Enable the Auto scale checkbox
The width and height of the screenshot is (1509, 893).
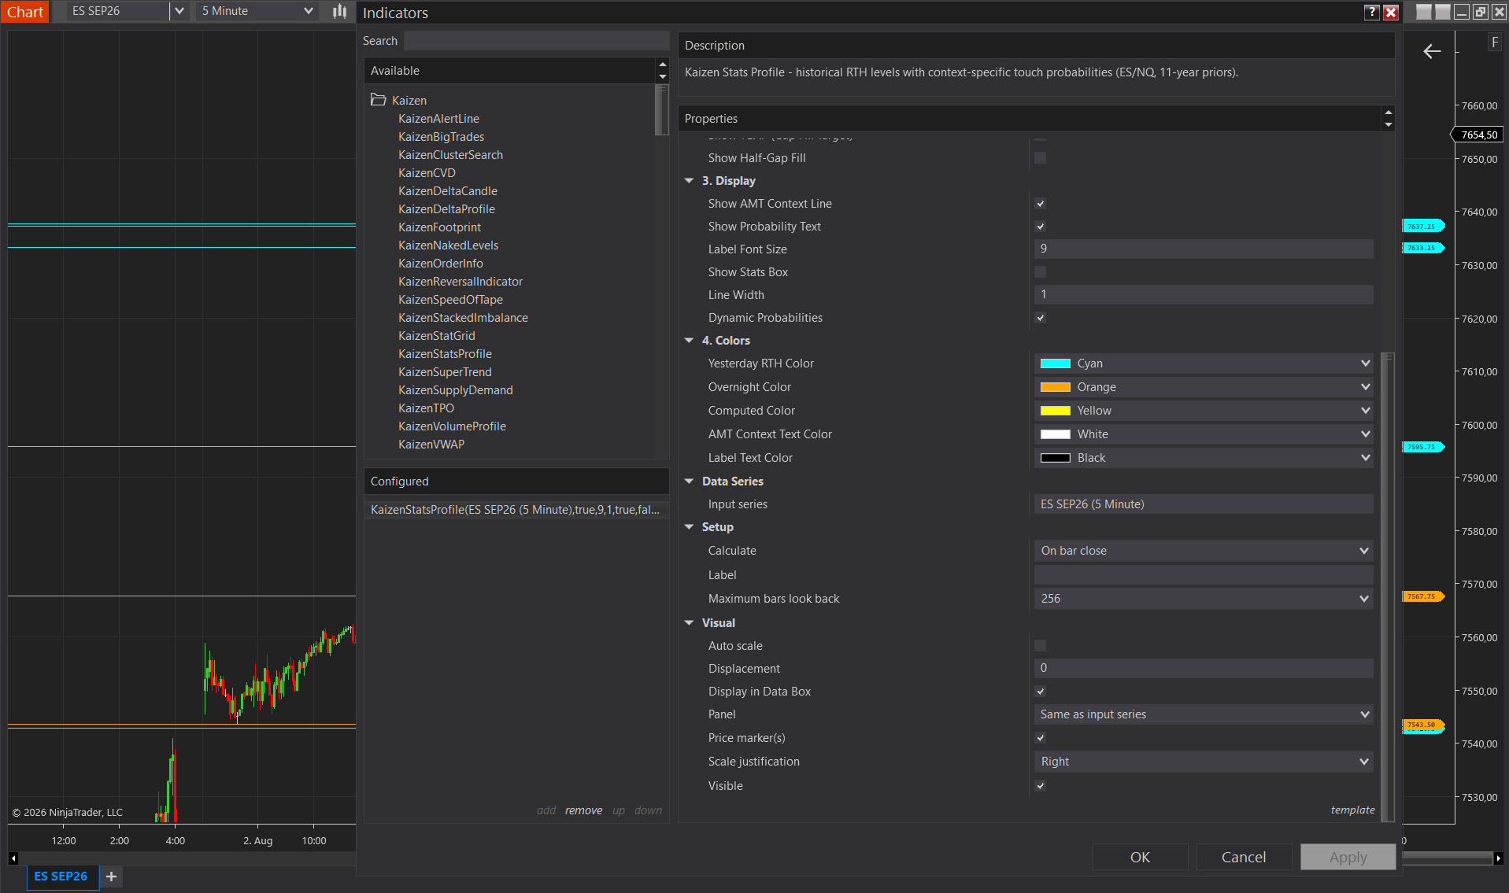coord(1041,646)
